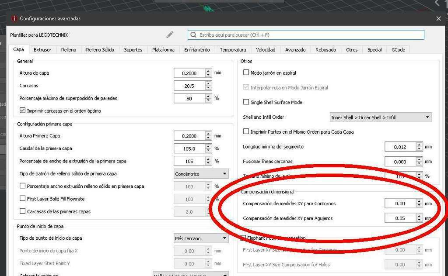Decrease Longitud mínima del segmento value
448x276 pixels.
tap(419, 149)
